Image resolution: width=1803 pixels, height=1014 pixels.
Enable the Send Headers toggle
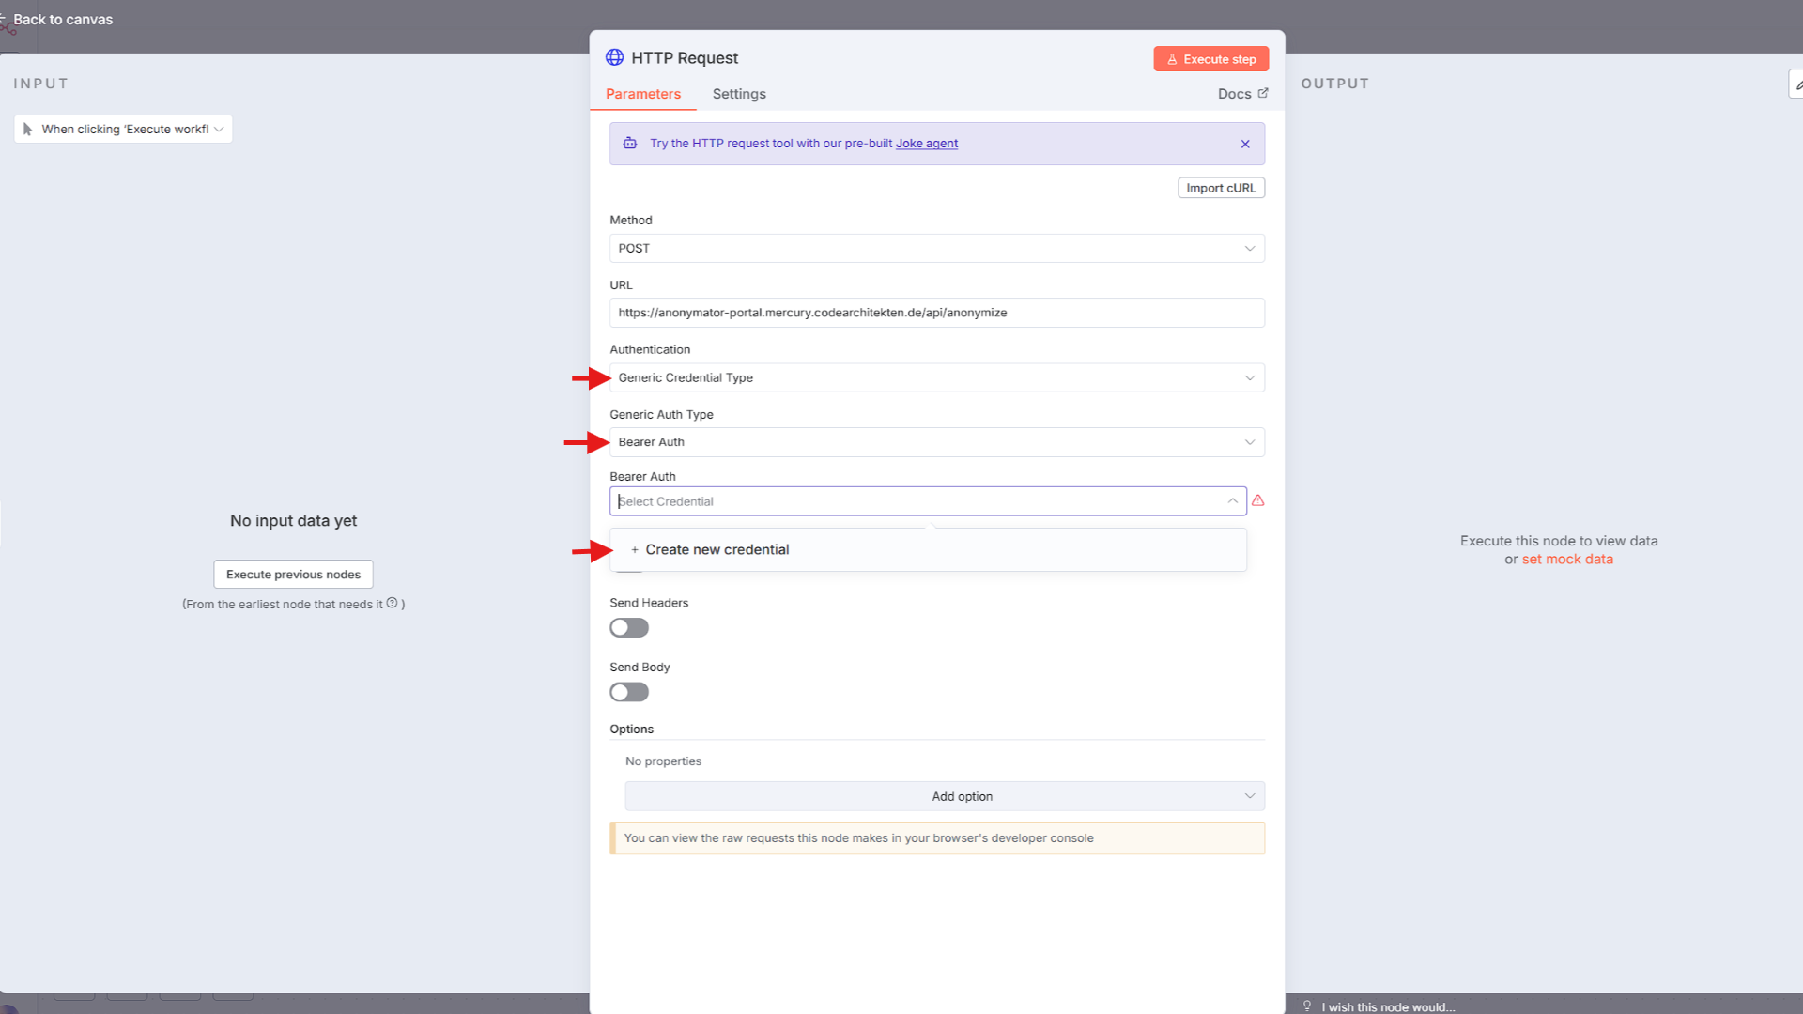coord(628,627)
